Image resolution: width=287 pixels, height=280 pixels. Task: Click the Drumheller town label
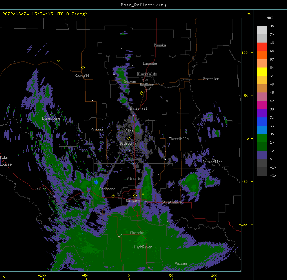(212, 162)
